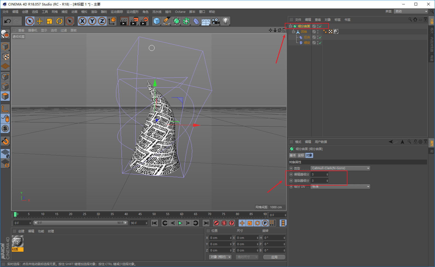Screen dimensions: 435x267
Task: Switch to the 坐标 attribute tab
Action: pos(301,155)
